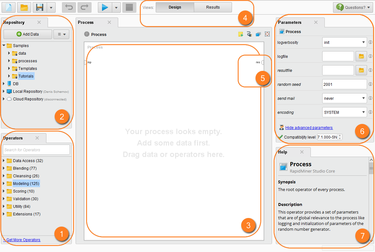This screenshot has width=375, height=252.
Task: Redo the last undone action
Action: 84,7
